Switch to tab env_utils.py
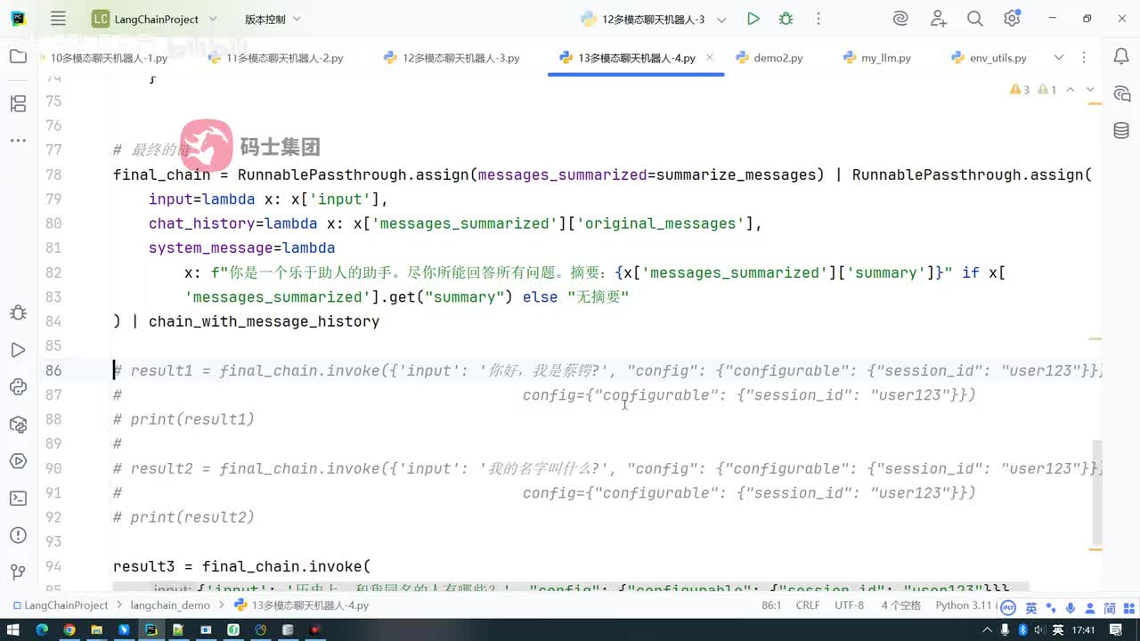Screen dimensions: 1140x641 [989, 58]
